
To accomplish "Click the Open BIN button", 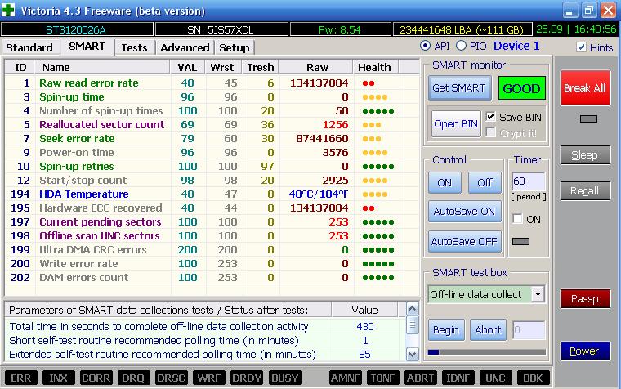I will (456, 124).
